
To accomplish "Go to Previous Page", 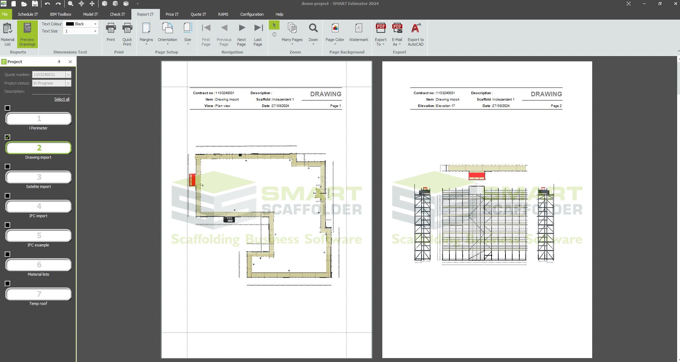I will pyautogui.click(x=224, y=34).
